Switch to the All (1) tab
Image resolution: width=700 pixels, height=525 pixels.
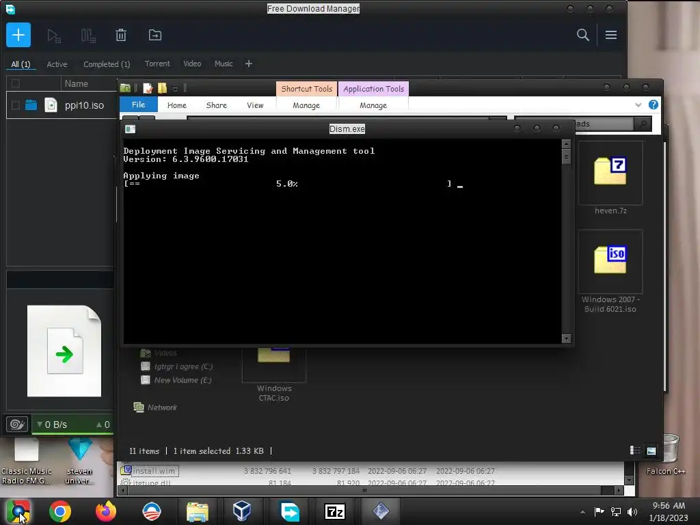click(21, 64)
